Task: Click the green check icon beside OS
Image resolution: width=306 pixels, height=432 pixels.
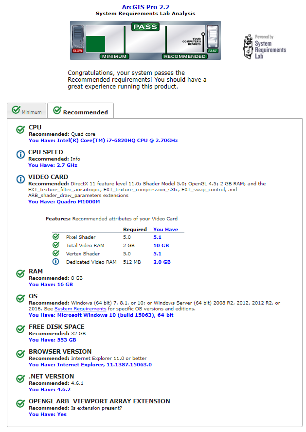Action: pos(20,298)
